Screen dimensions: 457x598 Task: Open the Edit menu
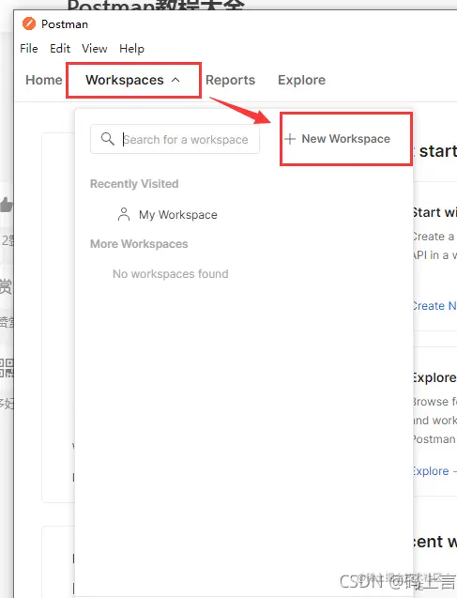(60, 49)
